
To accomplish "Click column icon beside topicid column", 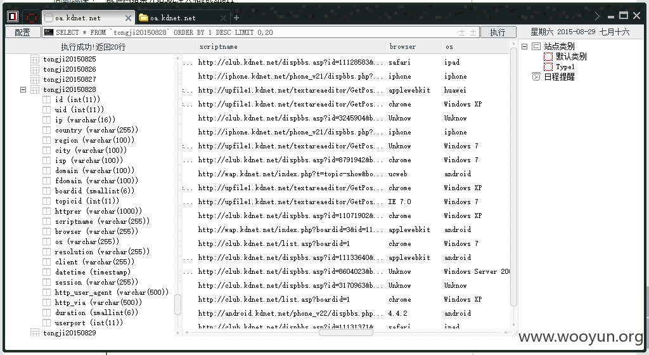I will click(x=47, y=201).
